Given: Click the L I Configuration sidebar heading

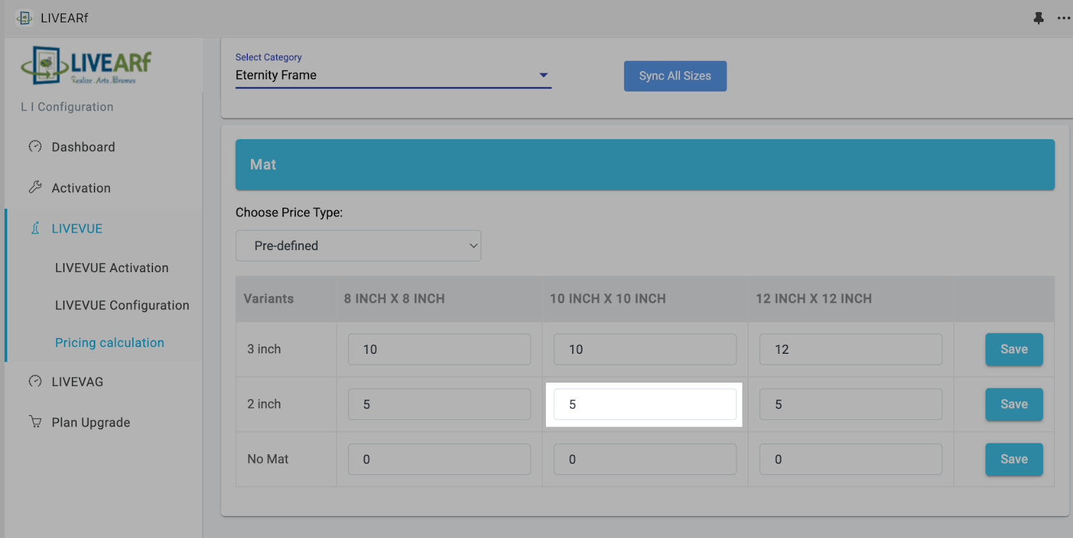Looking at the screenshot, I should 67,107.
